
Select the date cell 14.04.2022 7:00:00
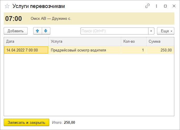(x=26, y=50)
